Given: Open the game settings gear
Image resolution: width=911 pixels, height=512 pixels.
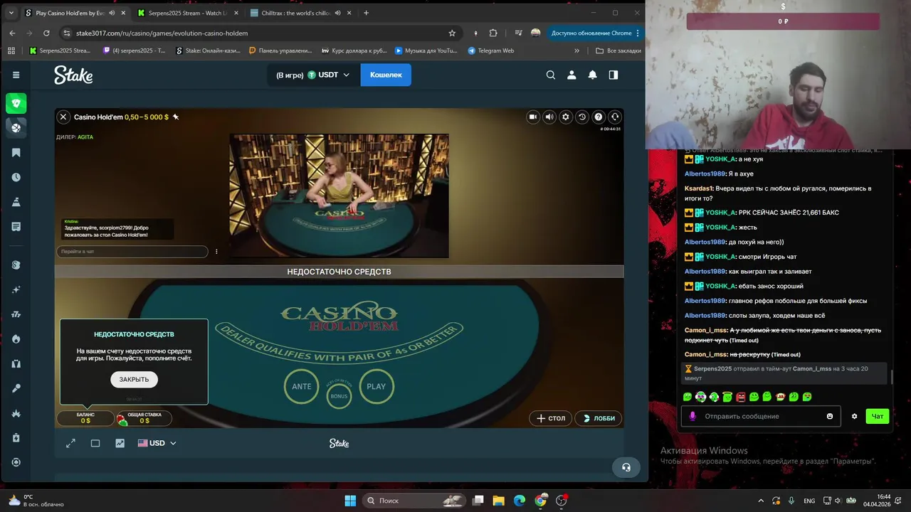Looking at the screenshot, I should pyautogui.click(x=566, y=117).
